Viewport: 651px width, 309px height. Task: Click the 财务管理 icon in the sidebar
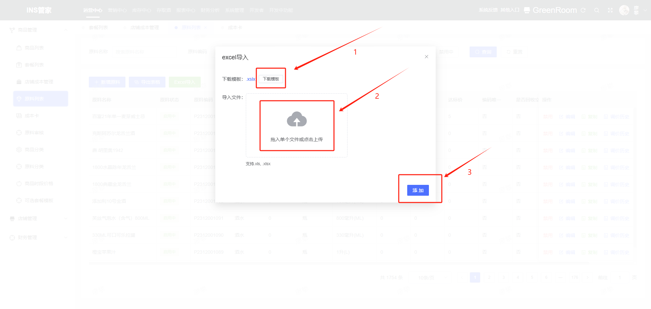(12, 237)
